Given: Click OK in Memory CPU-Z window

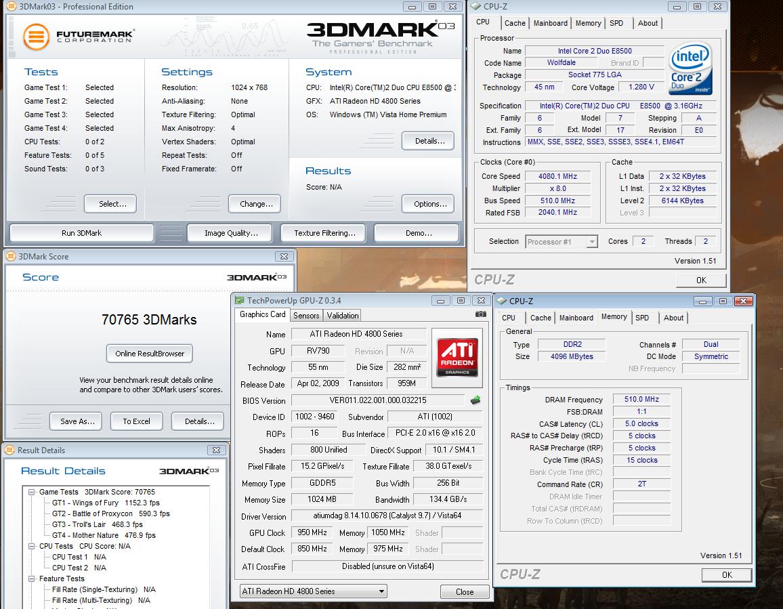Looking at the screenshot, I should coord(727,574).
